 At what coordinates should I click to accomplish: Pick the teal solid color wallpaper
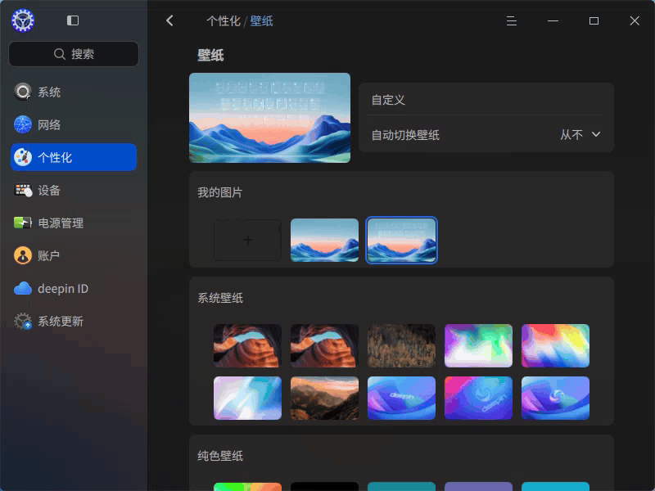click(x=401, y=486)
